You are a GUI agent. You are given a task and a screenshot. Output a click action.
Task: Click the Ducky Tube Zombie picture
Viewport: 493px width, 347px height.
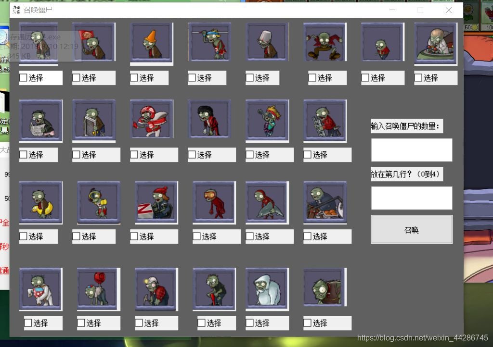[x=41, y=202]
